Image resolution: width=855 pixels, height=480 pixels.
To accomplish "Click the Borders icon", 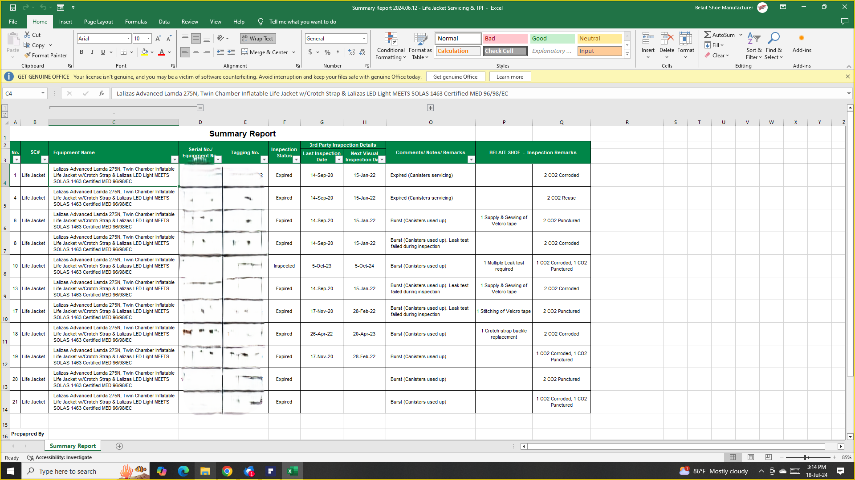I will coord(124,52).
